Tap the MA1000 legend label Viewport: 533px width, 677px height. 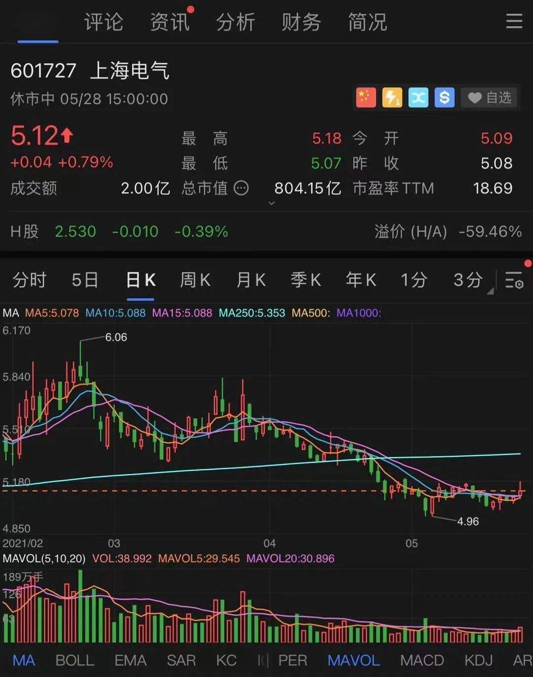click(x=359, y=313)
